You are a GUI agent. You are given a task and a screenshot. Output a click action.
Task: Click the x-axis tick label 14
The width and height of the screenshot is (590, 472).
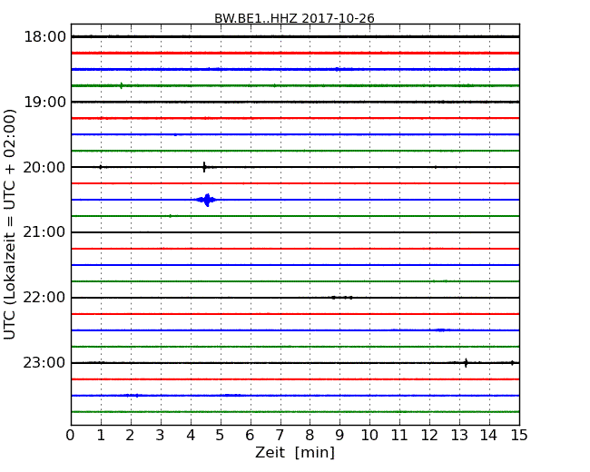489,435
